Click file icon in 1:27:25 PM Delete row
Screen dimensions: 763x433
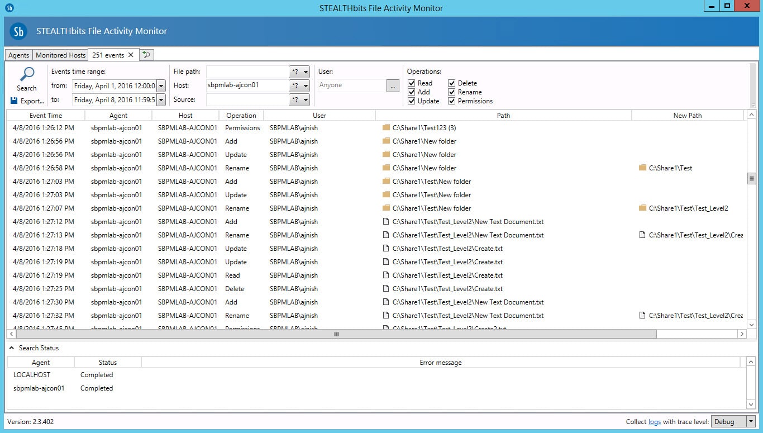coord(385,289)
